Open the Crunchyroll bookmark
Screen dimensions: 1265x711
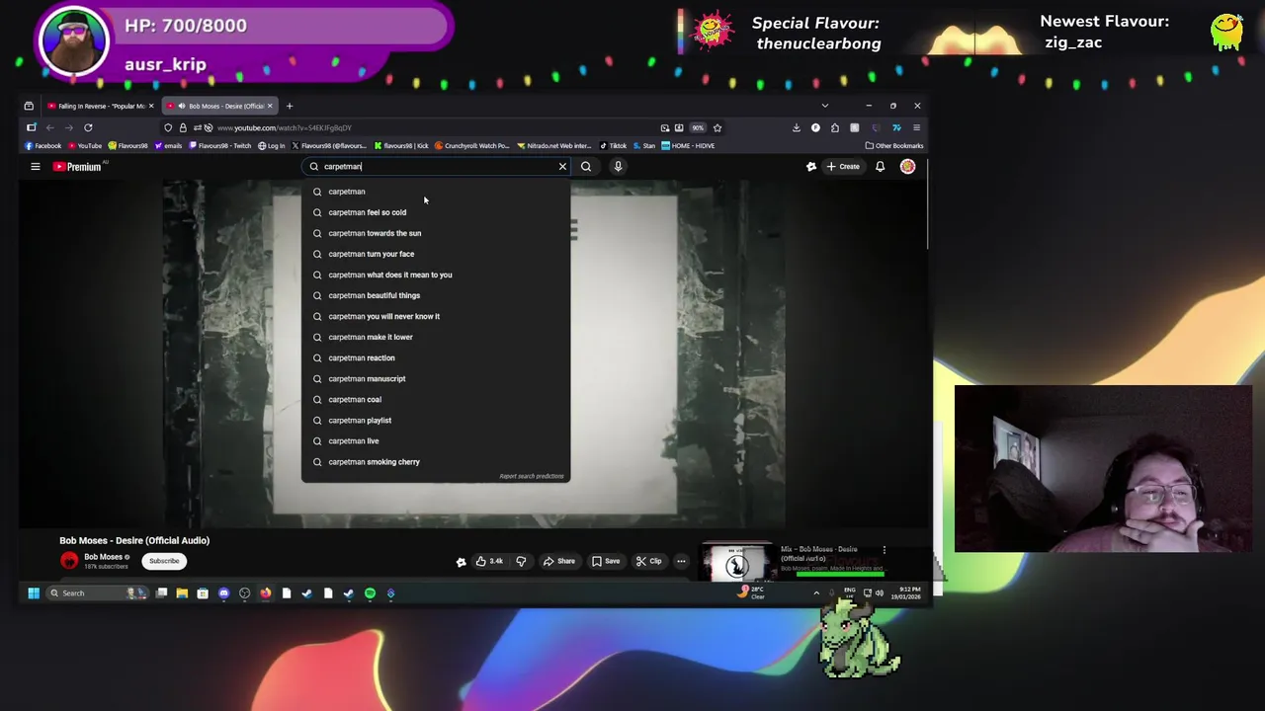coord(471,146)
